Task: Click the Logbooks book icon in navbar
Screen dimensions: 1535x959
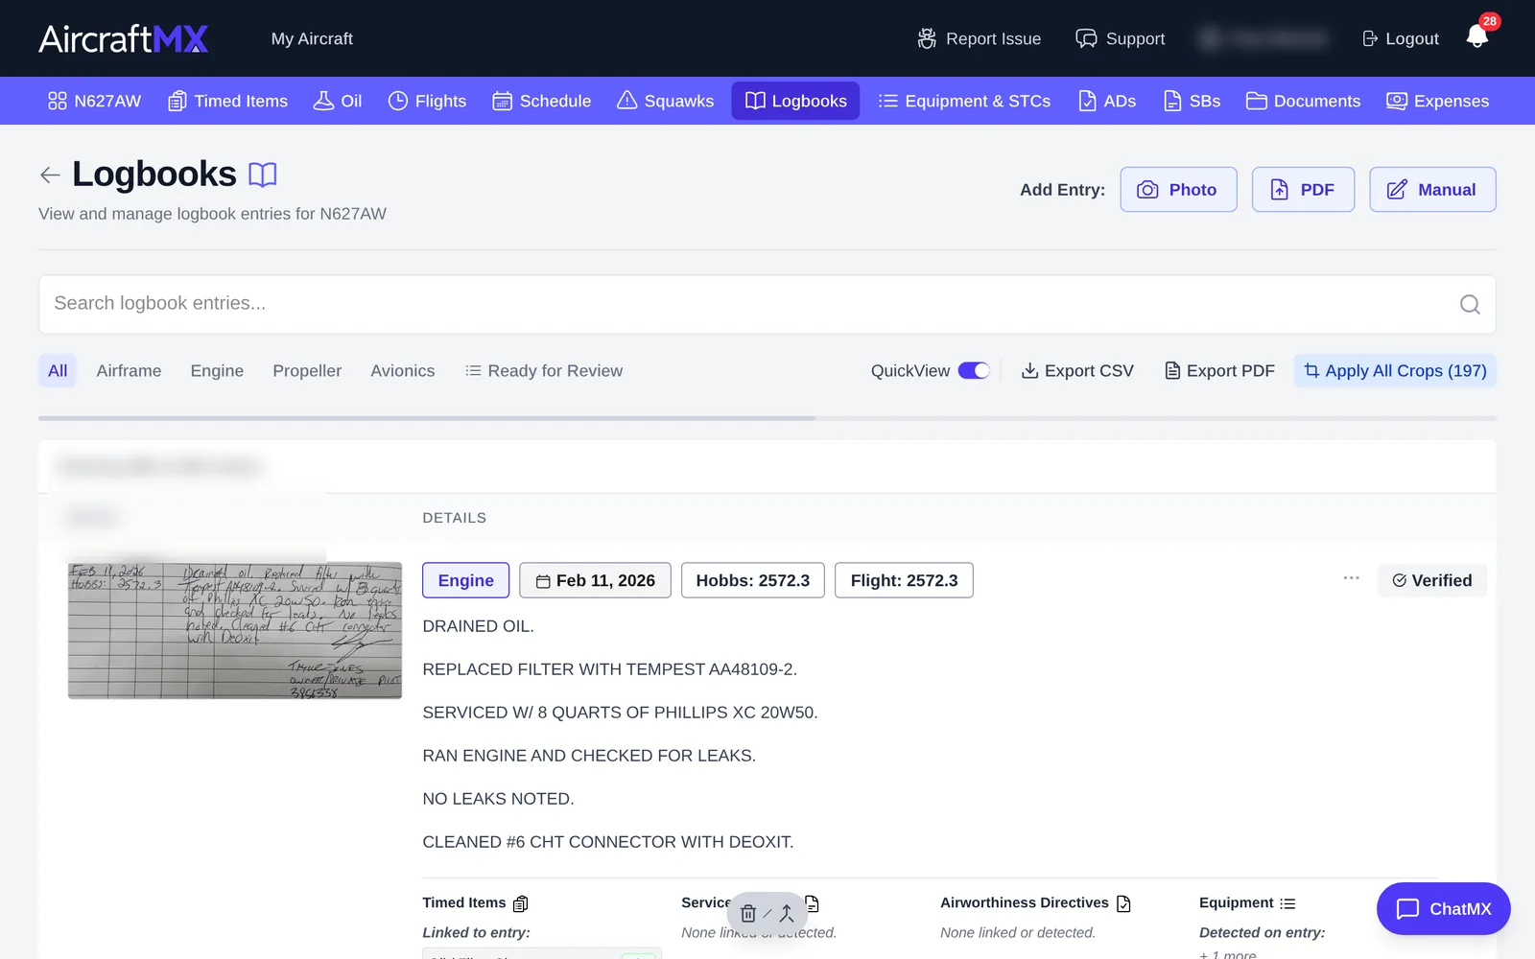Action: 755,101
